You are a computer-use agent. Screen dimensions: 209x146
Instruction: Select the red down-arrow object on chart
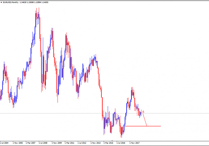pos(143,112)
